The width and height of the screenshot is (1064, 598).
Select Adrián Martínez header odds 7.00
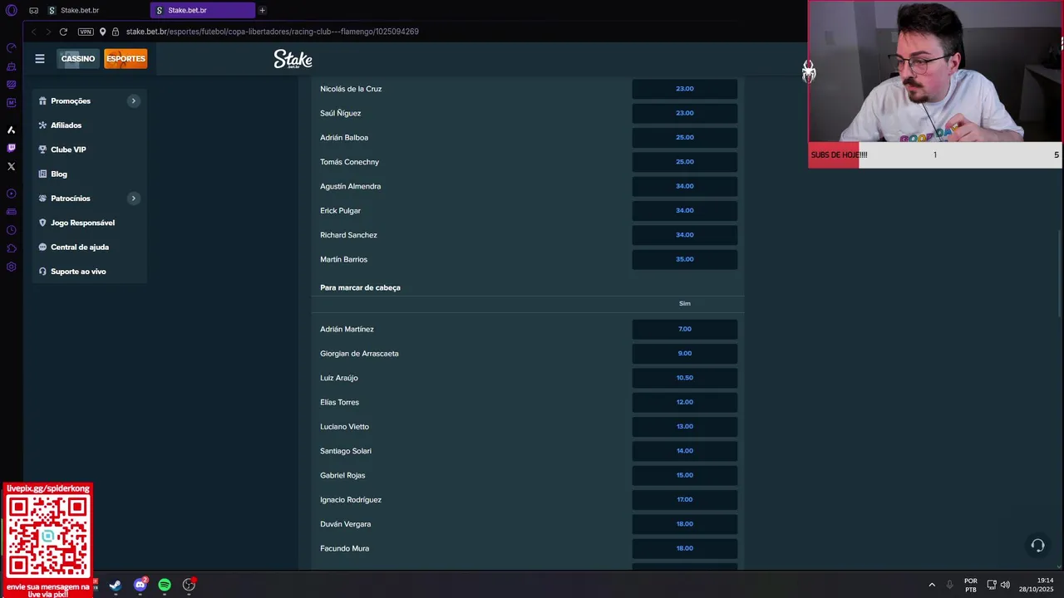684,329
